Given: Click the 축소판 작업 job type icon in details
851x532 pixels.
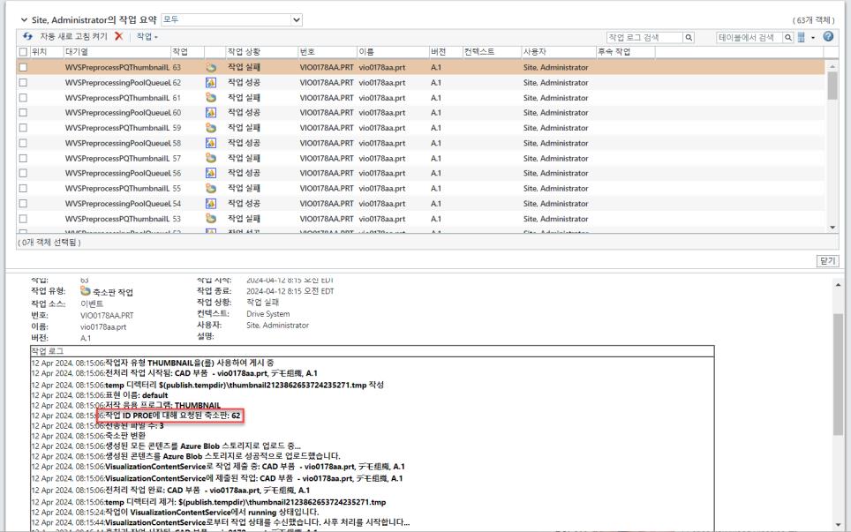Looking at the screenshot, I should click(86, 291).
